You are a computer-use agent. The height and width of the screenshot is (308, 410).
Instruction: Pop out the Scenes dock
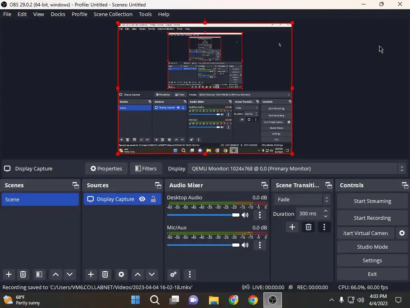(x=76, y=185)
